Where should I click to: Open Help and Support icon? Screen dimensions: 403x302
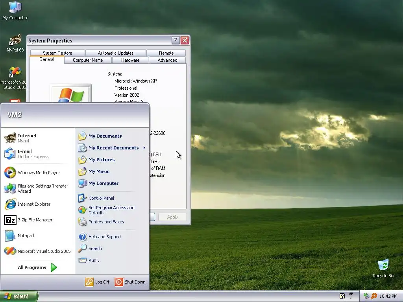point(82,236)
